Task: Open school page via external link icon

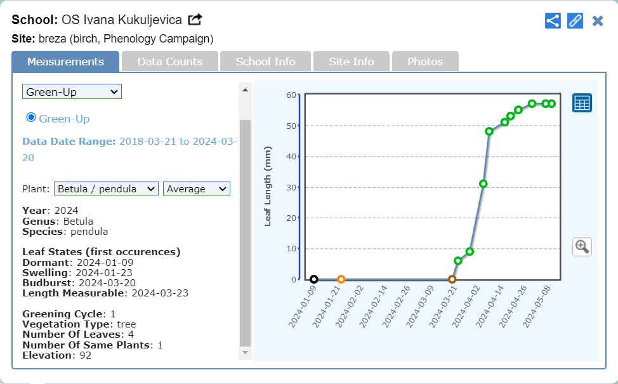Action: 195,20
